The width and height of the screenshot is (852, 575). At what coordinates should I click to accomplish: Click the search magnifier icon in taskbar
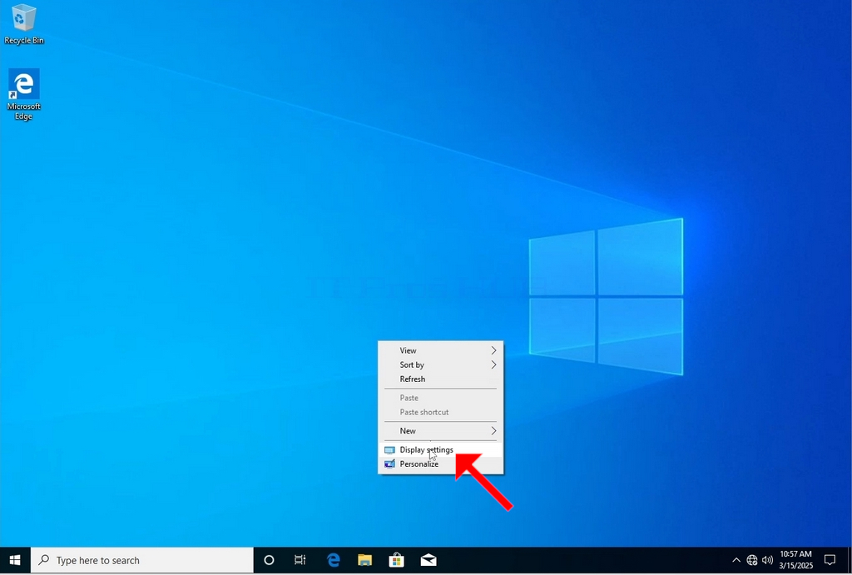tap(44, 560)
